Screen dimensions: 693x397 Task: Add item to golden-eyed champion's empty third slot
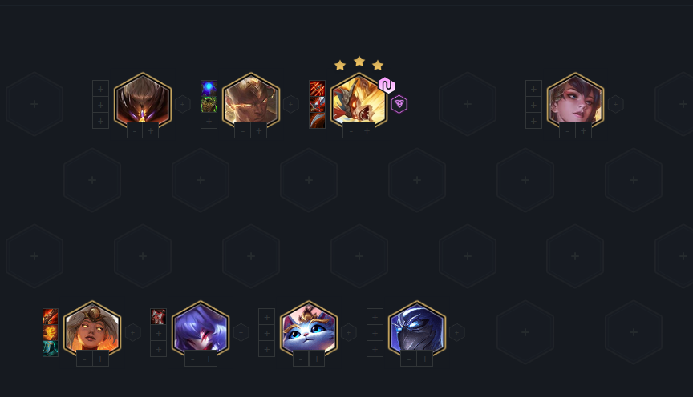tap(209, 121)
